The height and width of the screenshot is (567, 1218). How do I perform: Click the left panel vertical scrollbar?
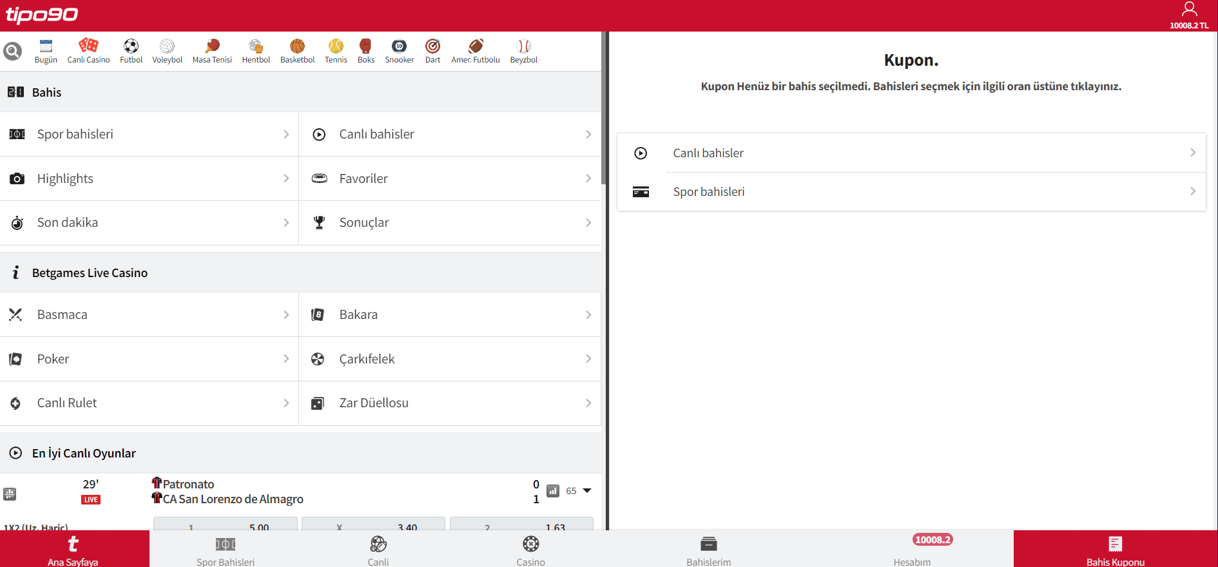pyautogui.click(x=604, y=110)
